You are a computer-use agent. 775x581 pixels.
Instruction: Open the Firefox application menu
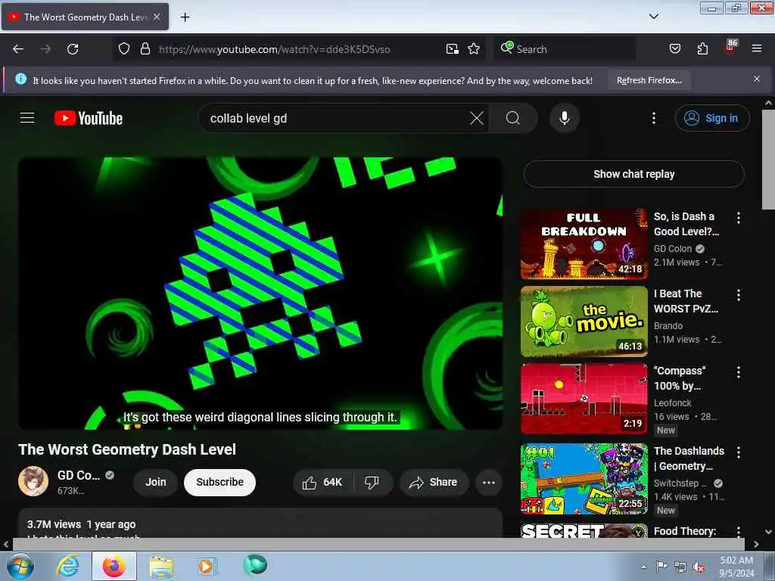click(x=756, y=49)
